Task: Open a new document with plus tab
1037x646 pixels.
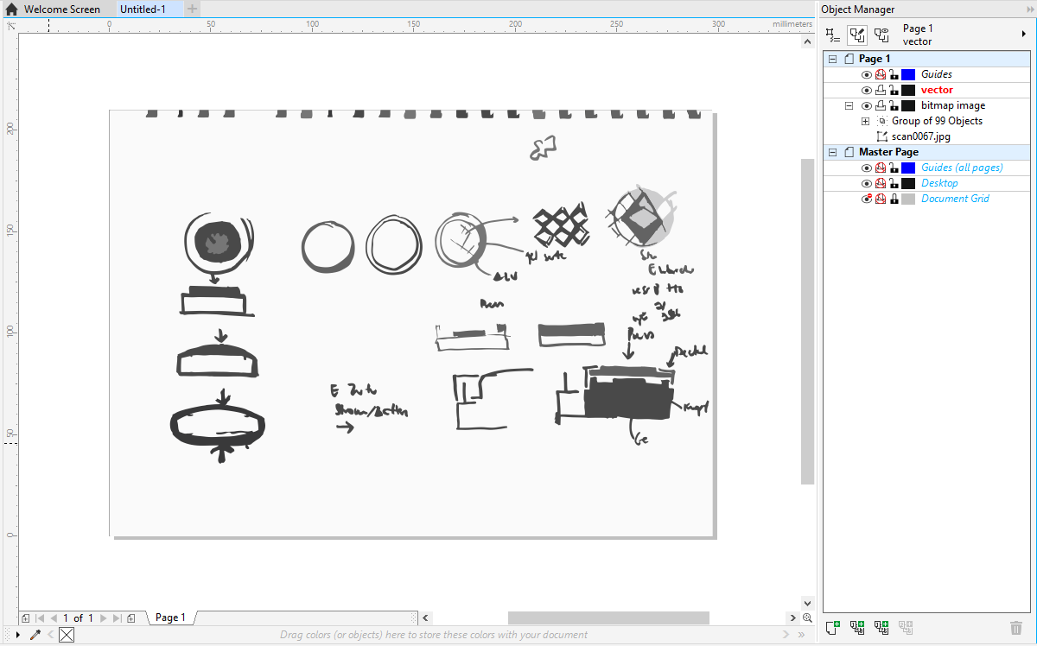Action: (x=192, y=9)
